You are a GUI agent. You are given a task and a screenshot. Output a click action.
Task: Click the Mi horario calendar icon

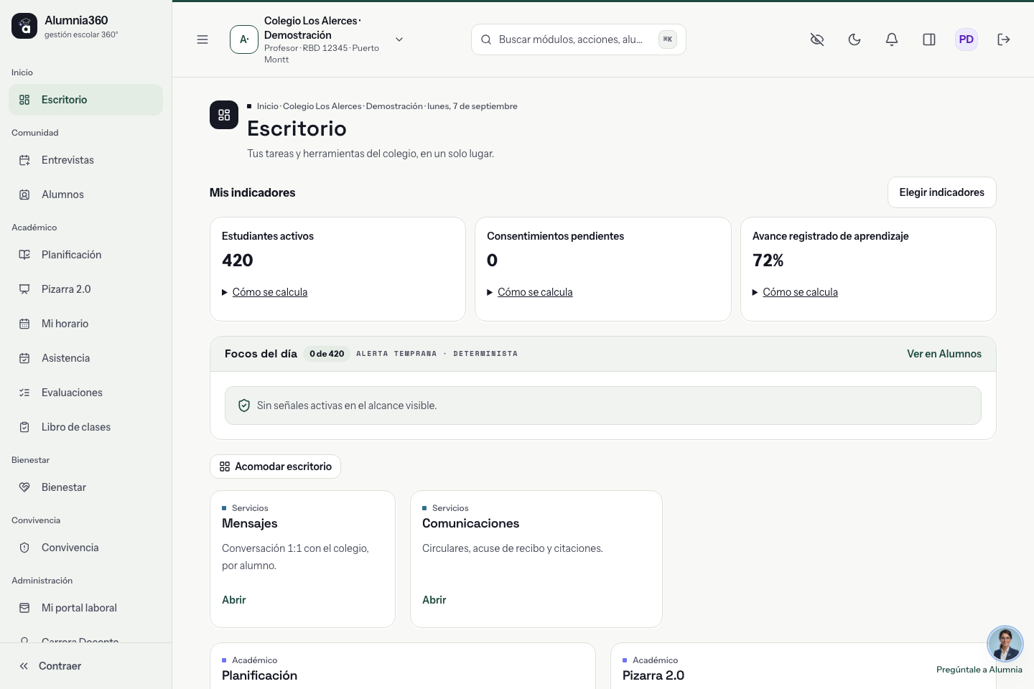(24, 324)
